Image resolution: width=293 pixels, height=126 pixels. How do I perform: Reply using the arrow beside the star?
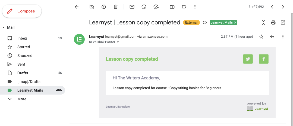[272, 37]
